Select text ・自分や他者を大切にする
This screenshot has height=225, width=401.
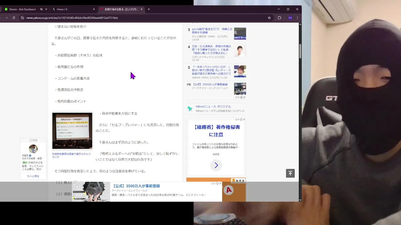pos(118,113)
